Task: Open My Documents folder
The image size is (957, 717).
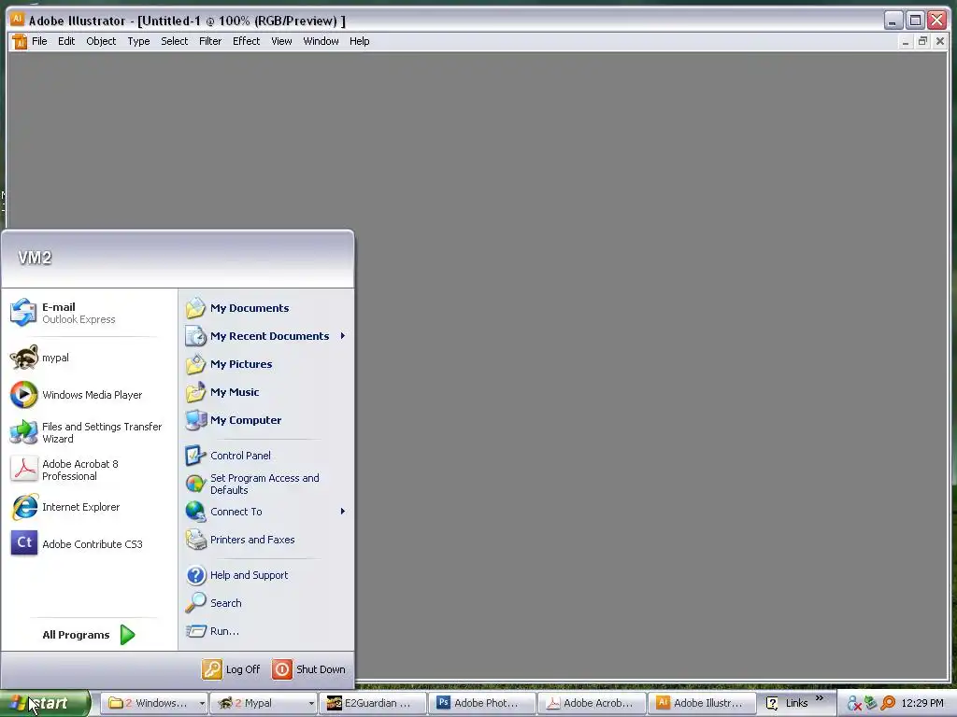Action: [x=266, y=308]
